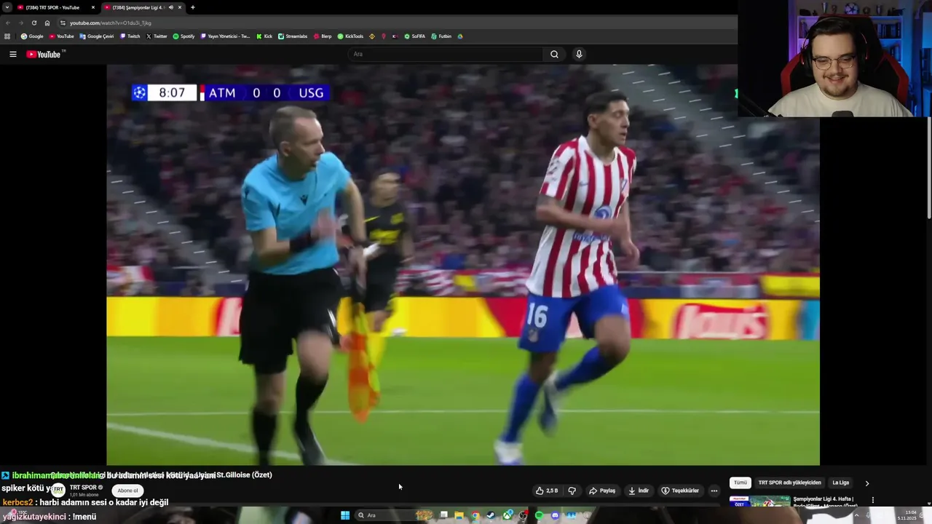Dislike the video with thumbs-down icon
Viewport: 932px width, 524px height.
point(572,491)
